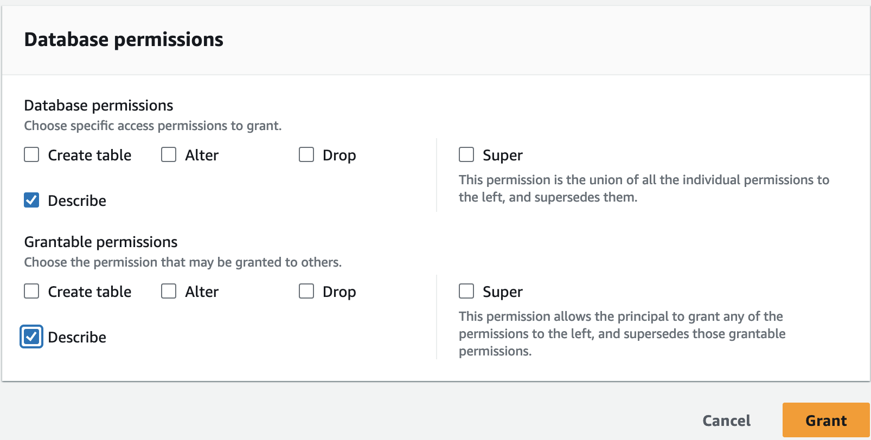Enable the grantable Drop permission

pyautogui.click(x=306, y=291)
